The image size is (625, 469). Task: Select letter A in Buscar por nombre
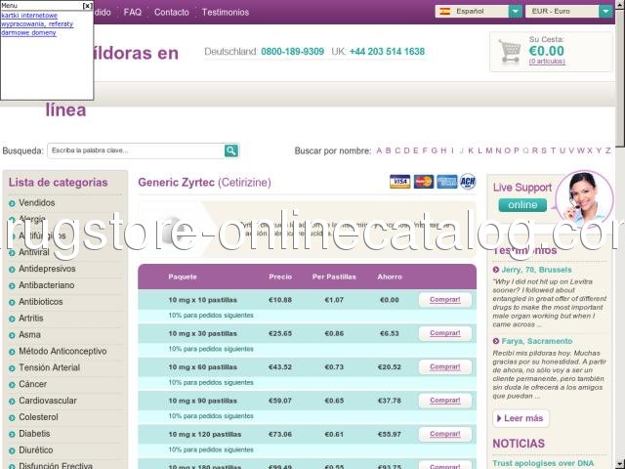pyautogui.click(x=379, y=150)
